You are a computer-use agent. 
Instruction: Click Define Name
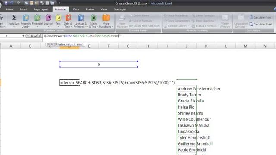click(139, 15)
